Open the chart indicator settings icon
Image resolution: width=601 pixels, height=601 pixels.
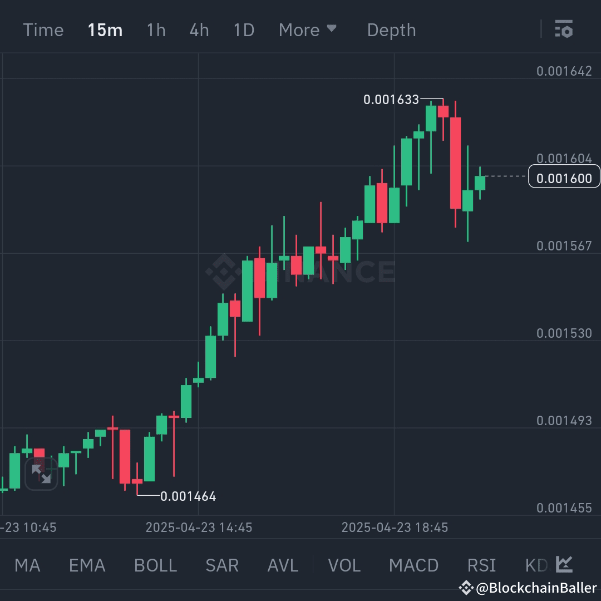tap(564, 29)
